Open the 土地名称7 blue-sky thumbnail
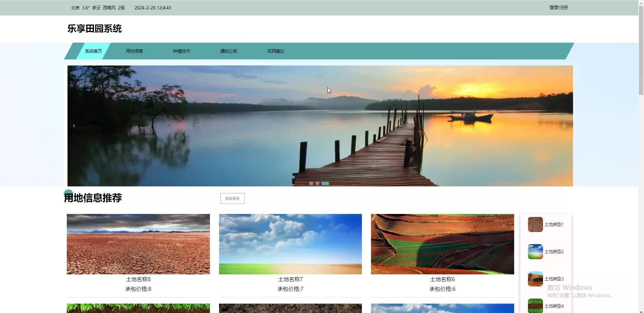Image resolution: width=644 pixels, height=313 pixels. pyautogui.click(x=290, y=244)
